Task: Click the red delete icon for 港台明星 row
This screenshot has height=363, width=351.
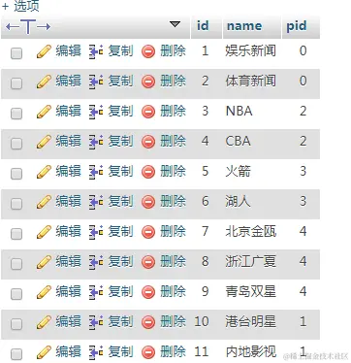Action: coord(148,322)
